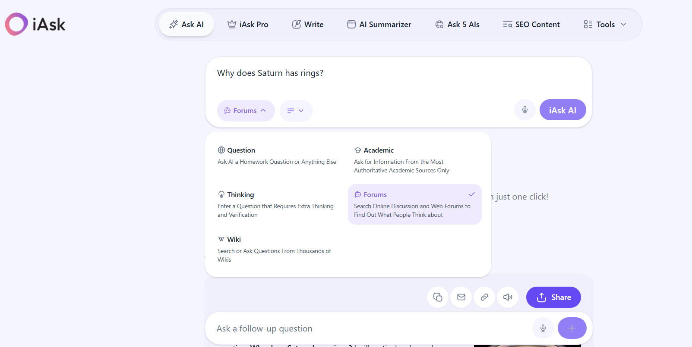This screenshot has height=347, width=692.
Task: Click the plus button to submit follow-up
Action: (x=572, y=328)
